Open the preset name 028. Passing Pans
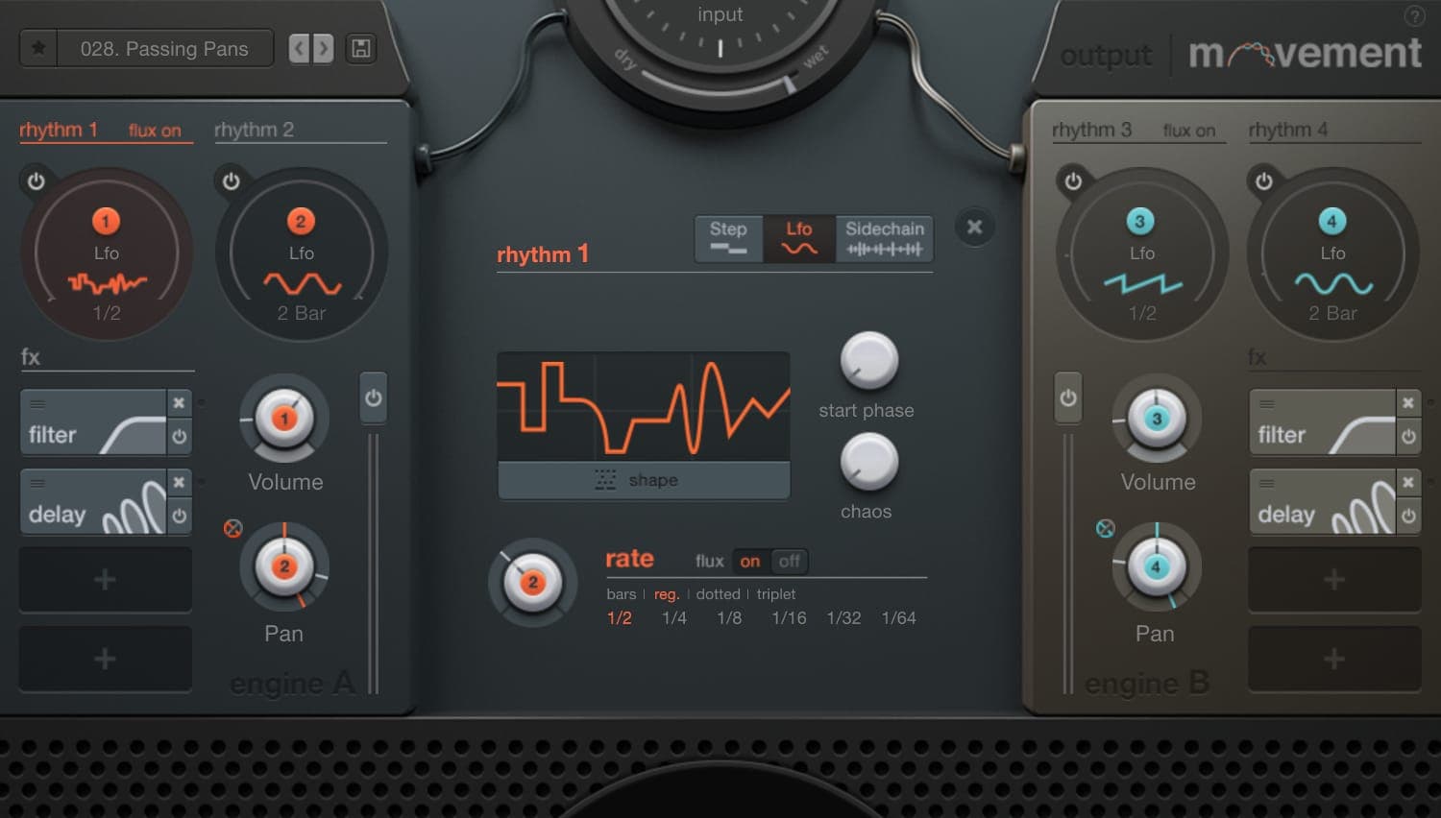The image size is (1441, 818). [x=164, y=49]
